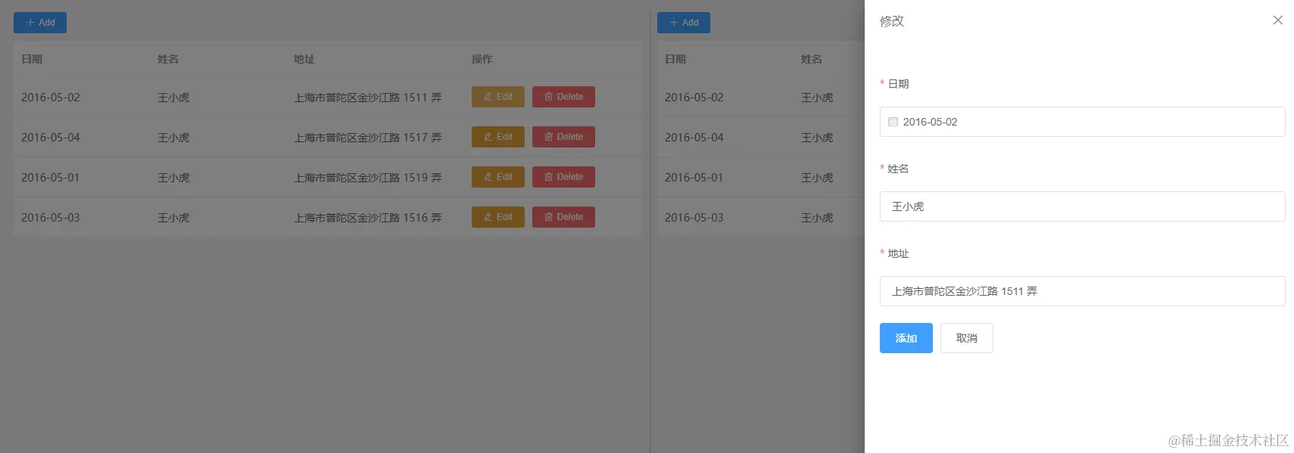Image resolution: width=1294 pixels, height=453 pixels.
Task: Click 王小虎 in left table's 2016-05-02 row
Action: pyautogui.click(x=173, y=98)
